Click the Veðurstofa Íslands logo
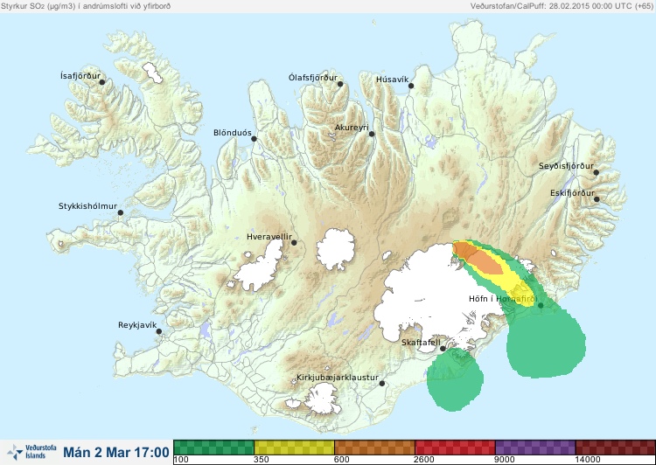This screenshot has width=656, height=465. [31, 452]
